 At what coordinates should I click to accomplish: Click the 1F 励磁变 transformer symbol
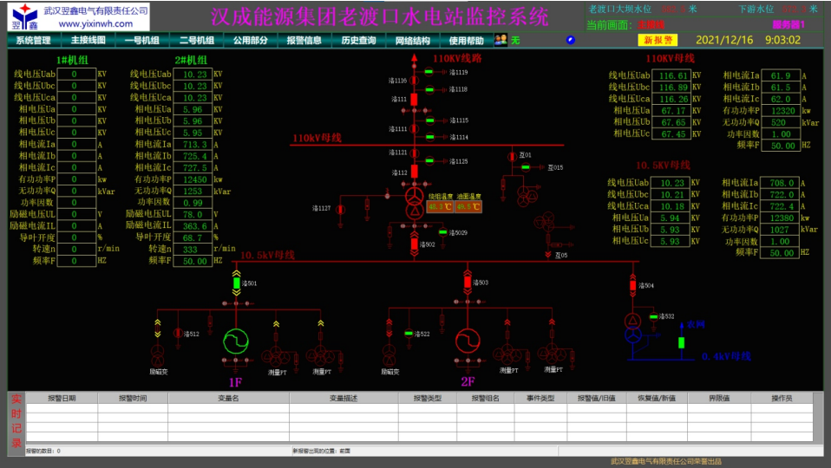coord(157,354)
